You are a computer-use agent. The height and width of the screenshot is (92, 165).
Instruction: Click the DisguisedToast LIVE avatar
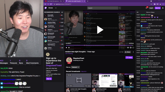(69, 60)
